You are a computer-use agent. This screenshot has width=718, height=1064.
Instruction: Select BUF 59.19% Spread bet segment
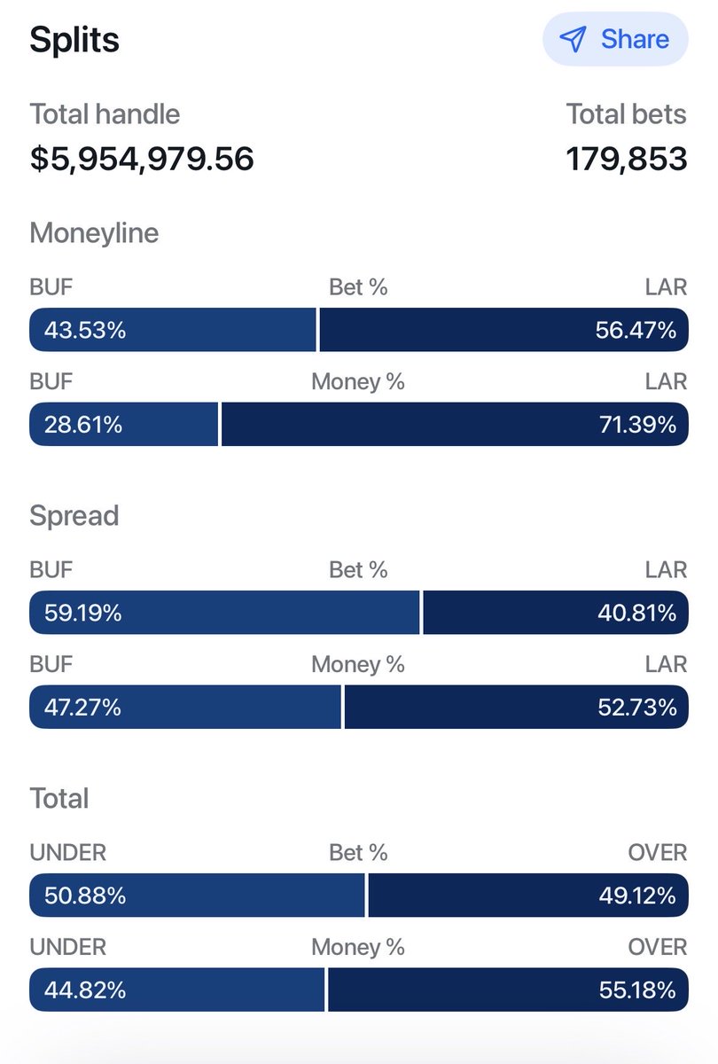click(x=225, y=612)
